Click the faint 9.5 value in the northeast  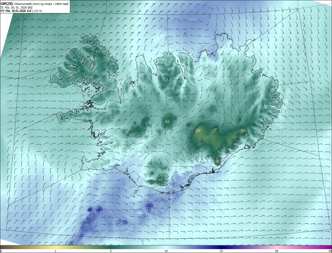[x=316, y=58]
